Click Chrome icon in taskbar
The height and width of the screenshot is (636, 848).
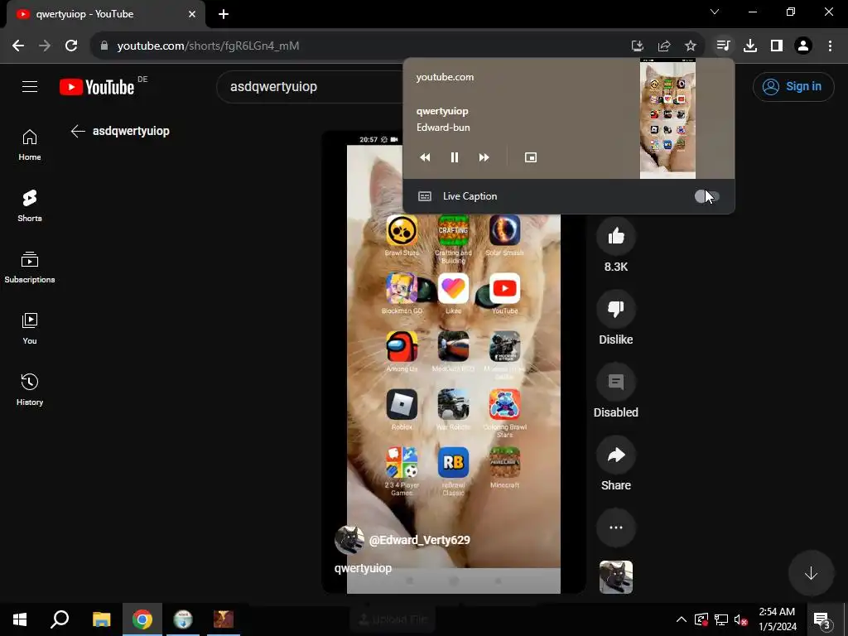[142, 619]
